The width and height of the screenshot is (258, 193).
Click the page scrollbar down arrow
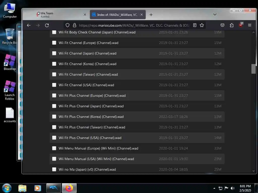tap(253, 171)
